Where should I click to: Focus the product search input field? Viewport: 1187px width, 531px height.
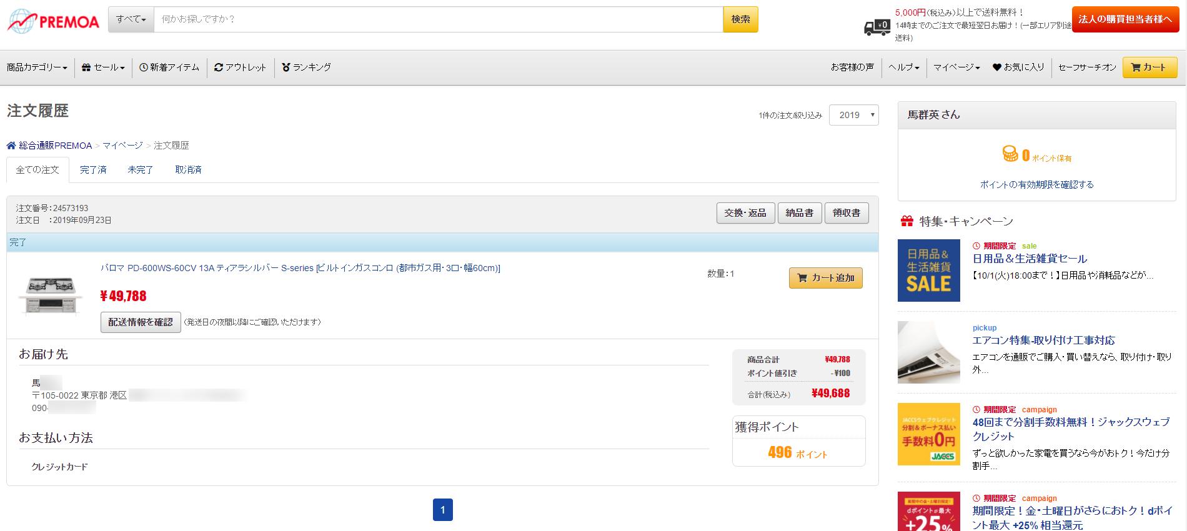[x=438, y=19]
